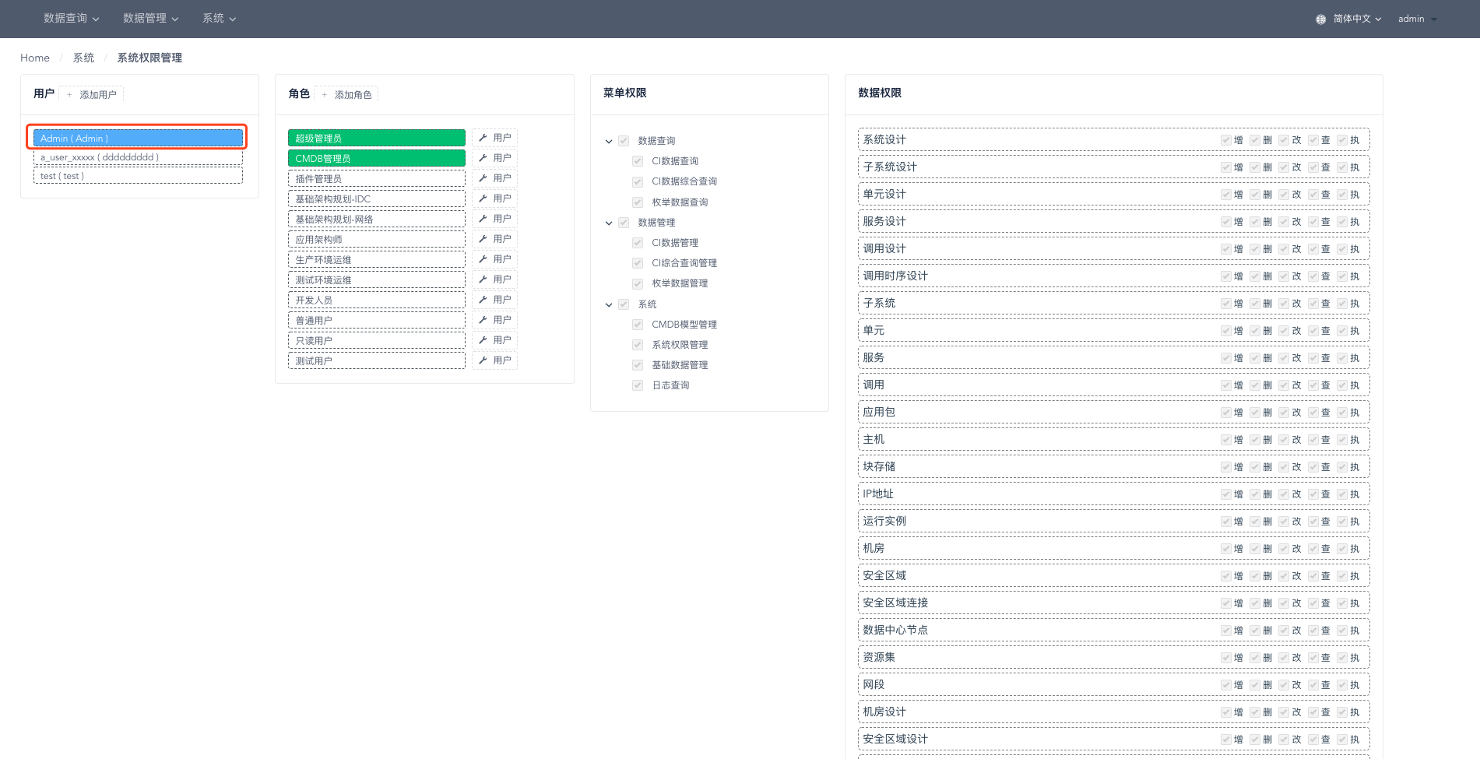Toggle 查 checkbox in 网段 row

click(1313, 685)
